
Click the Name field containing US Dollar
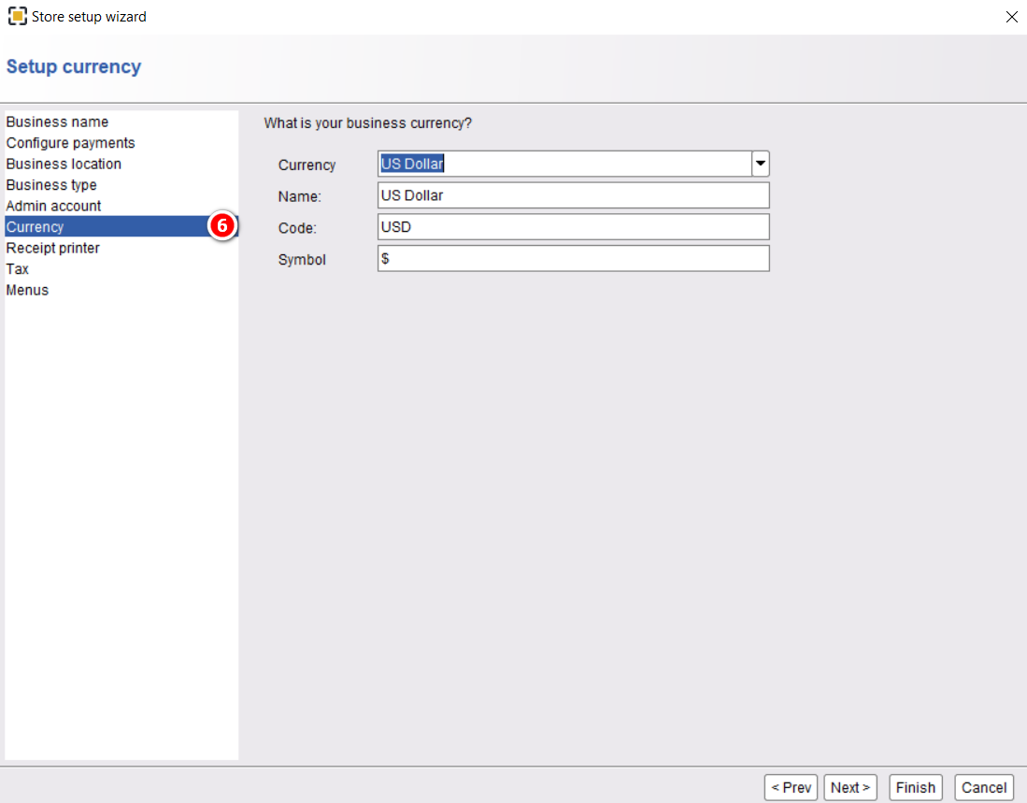coord(573,195)
